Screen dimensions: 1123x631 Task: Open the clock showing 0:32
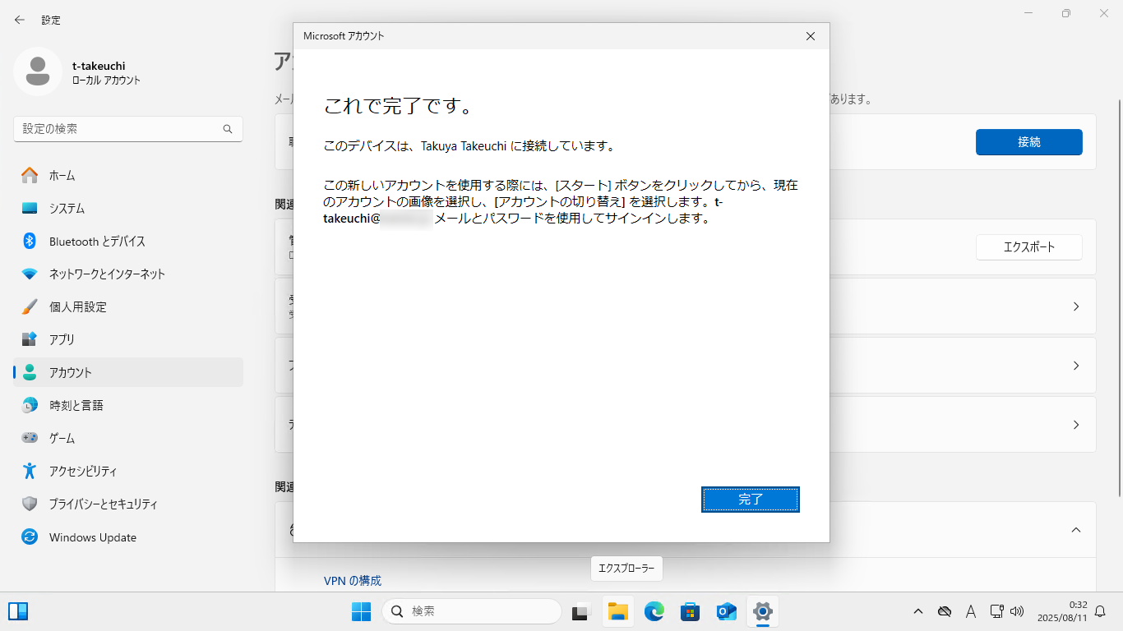1062,611
